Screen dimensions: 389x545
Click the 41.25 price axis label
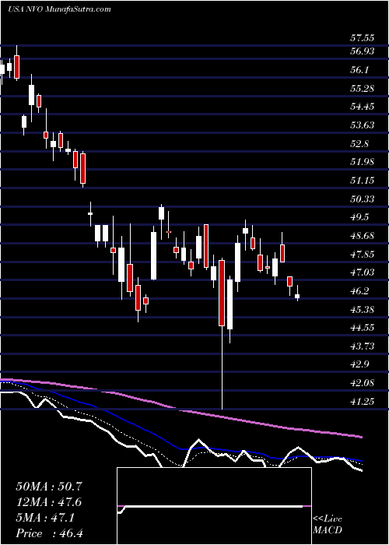362,402
